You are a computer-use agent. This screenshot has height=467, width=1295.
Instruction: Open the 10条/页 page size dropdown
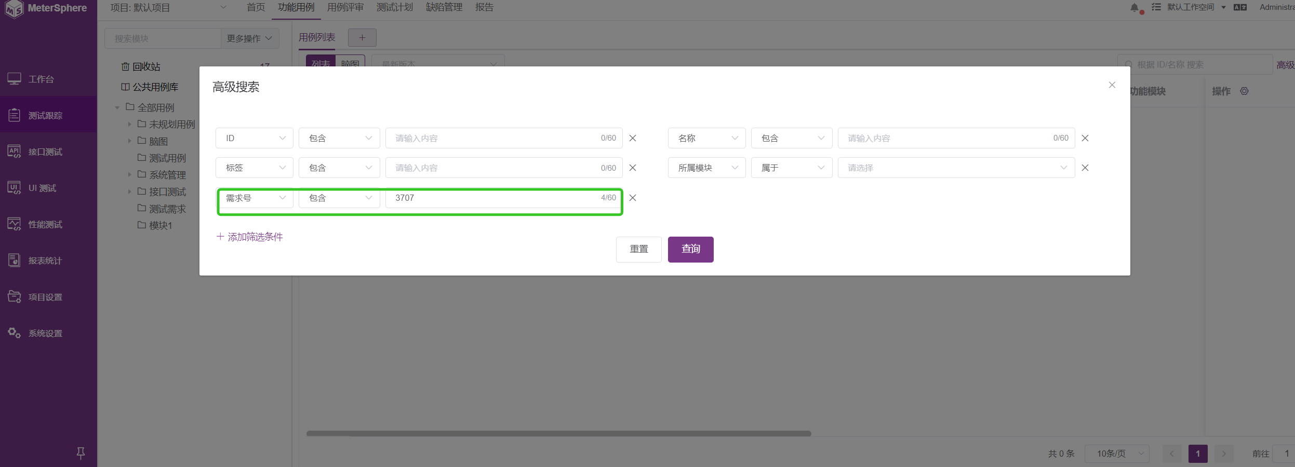[1116, 454]
